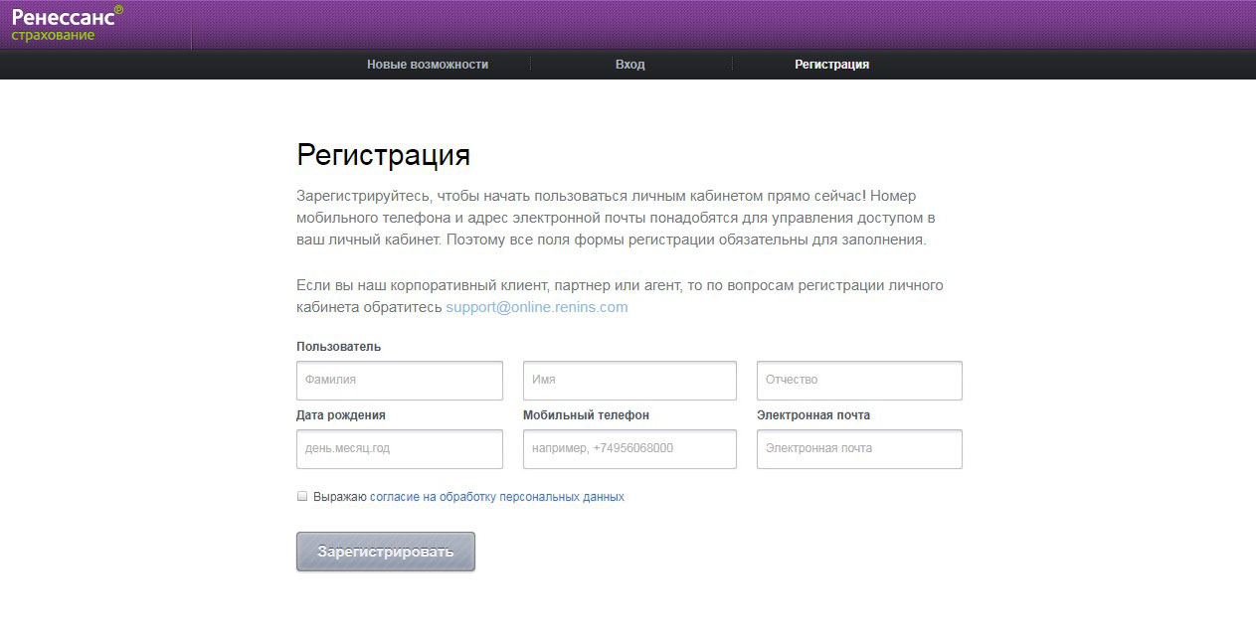Go to the Вход page tab

pos(629,65)
